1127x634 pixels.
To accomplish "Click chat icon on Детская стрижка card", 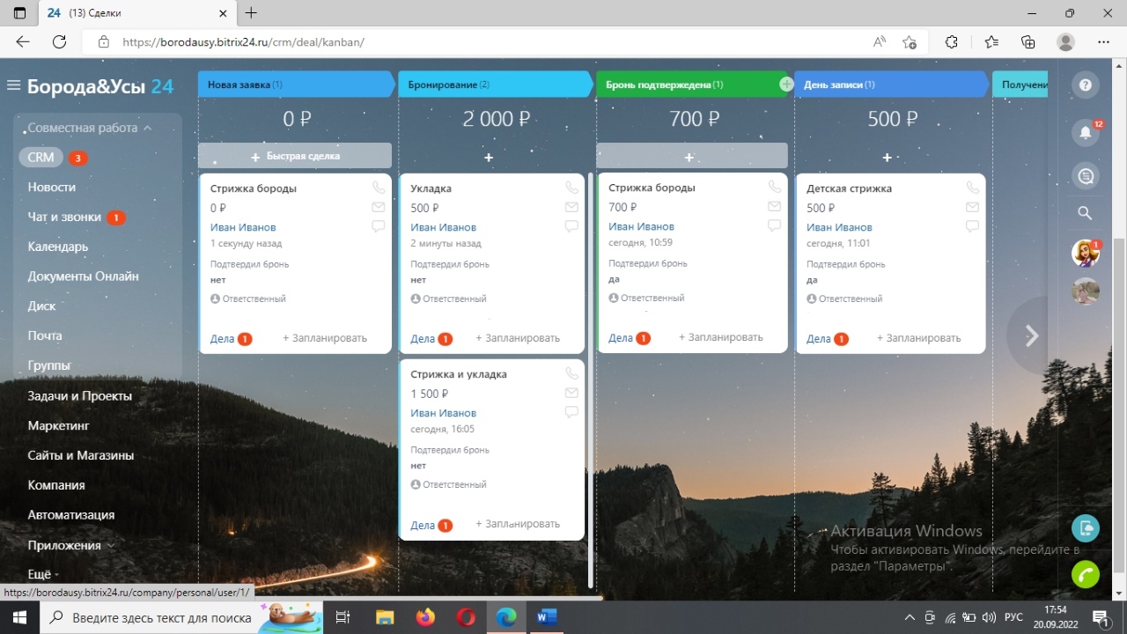I will (972, 226).
